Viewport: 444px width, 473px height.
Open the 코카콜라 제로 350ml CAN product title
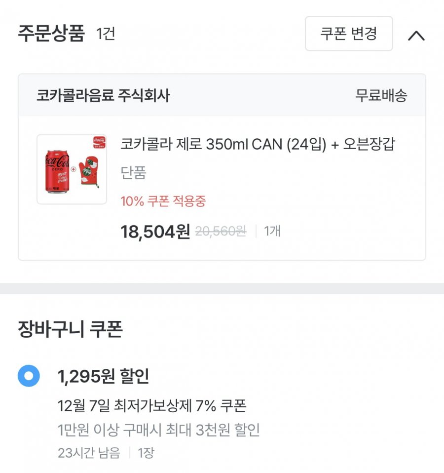[258, 144]
